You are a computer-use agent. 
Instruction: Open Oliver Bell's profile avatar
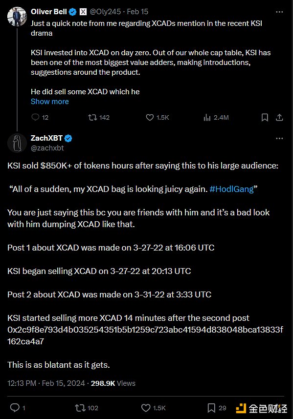[17, 17]
